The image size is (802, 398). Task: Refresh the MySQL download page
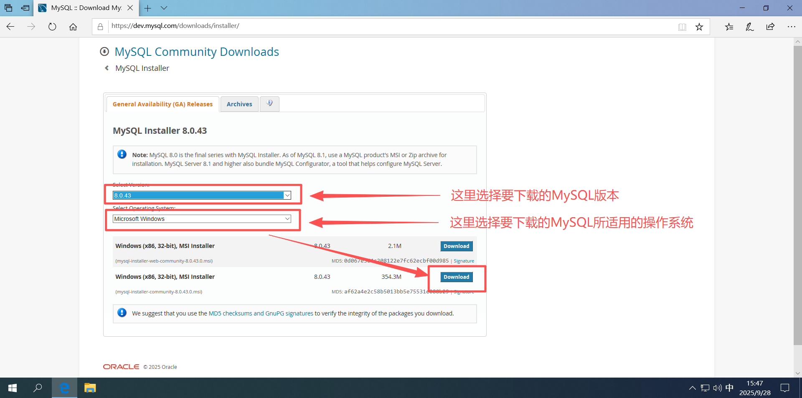tap(52, 27)
